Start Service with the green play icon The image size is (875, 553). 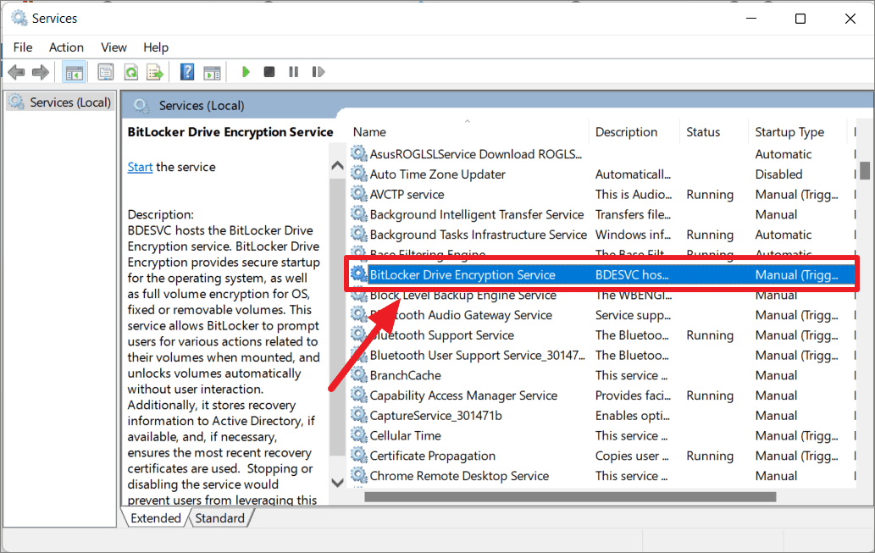pos(246,72)
